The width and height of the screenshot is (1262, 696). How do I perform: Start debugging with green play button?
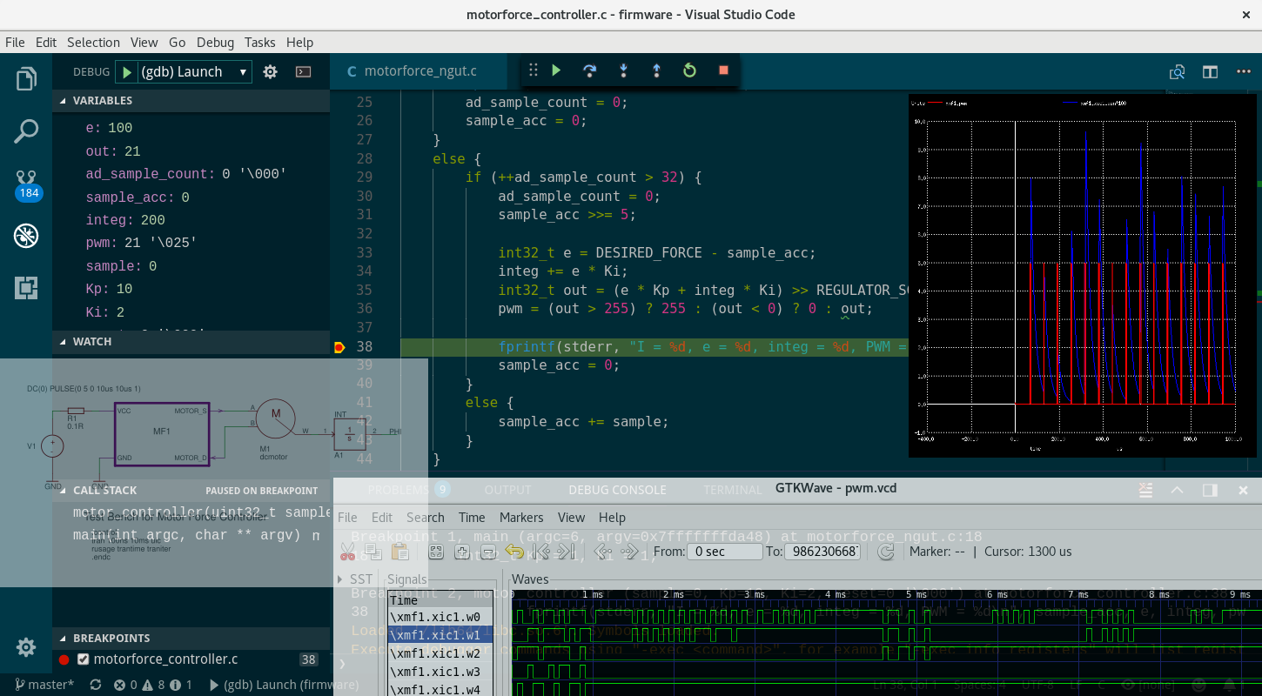[x=127, y=72]
